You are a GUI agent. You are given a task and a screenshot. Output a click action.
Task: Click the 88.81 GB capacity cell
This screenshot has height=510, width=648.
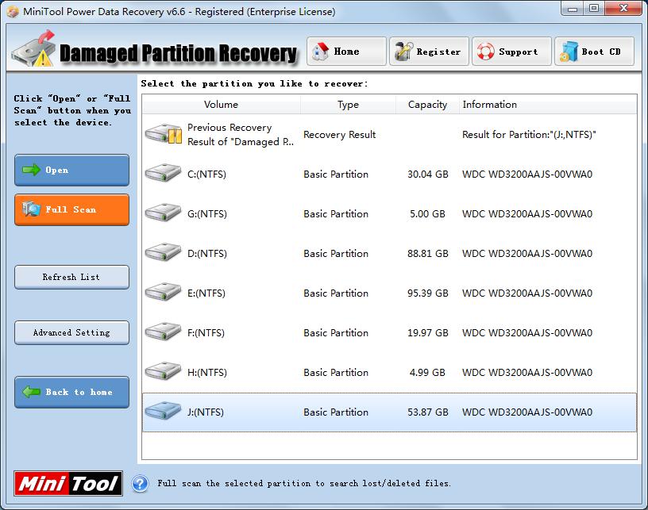point(428,253)
